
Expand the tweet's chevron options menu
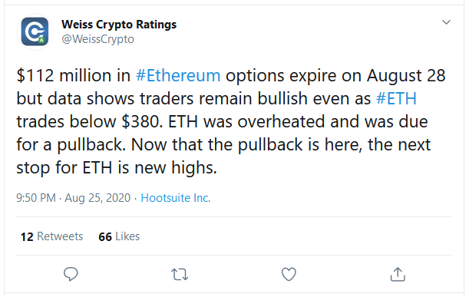point(446,22)
